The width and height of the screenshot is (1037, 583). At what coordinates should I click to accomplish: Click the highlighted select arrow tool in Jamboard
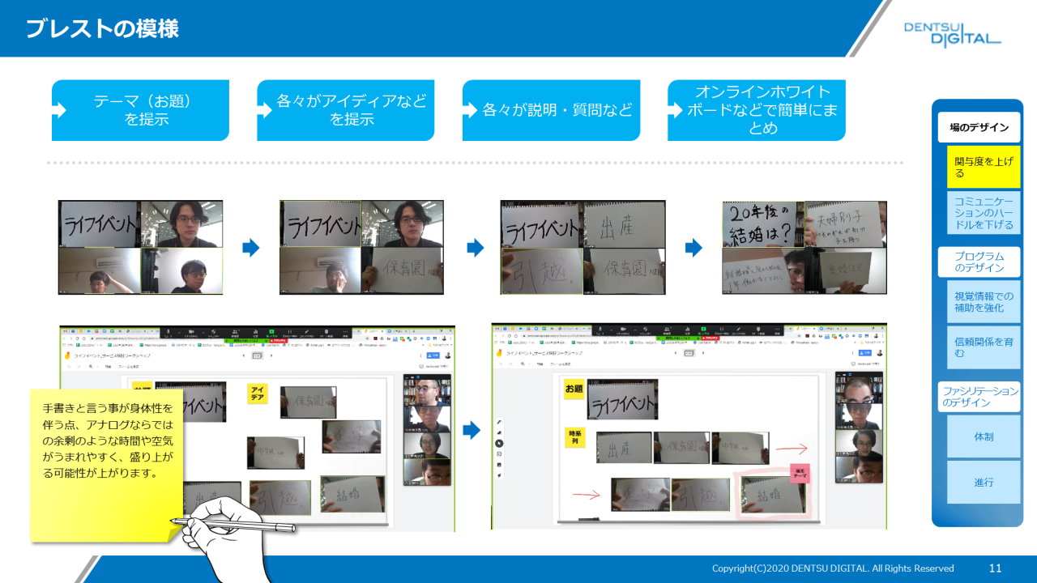tap(499, 444)
